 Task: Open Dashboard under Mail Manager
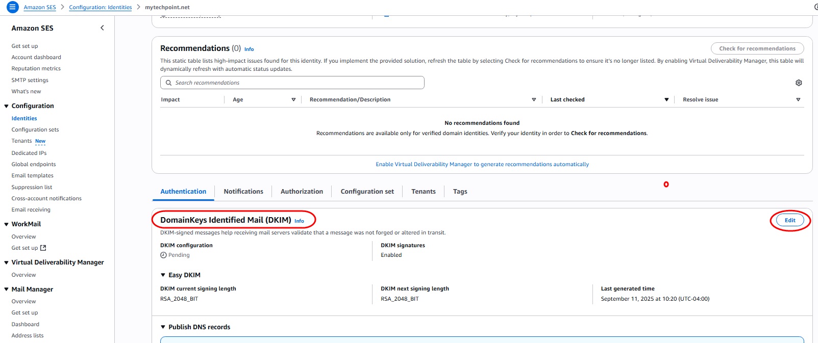coord(25,325)
